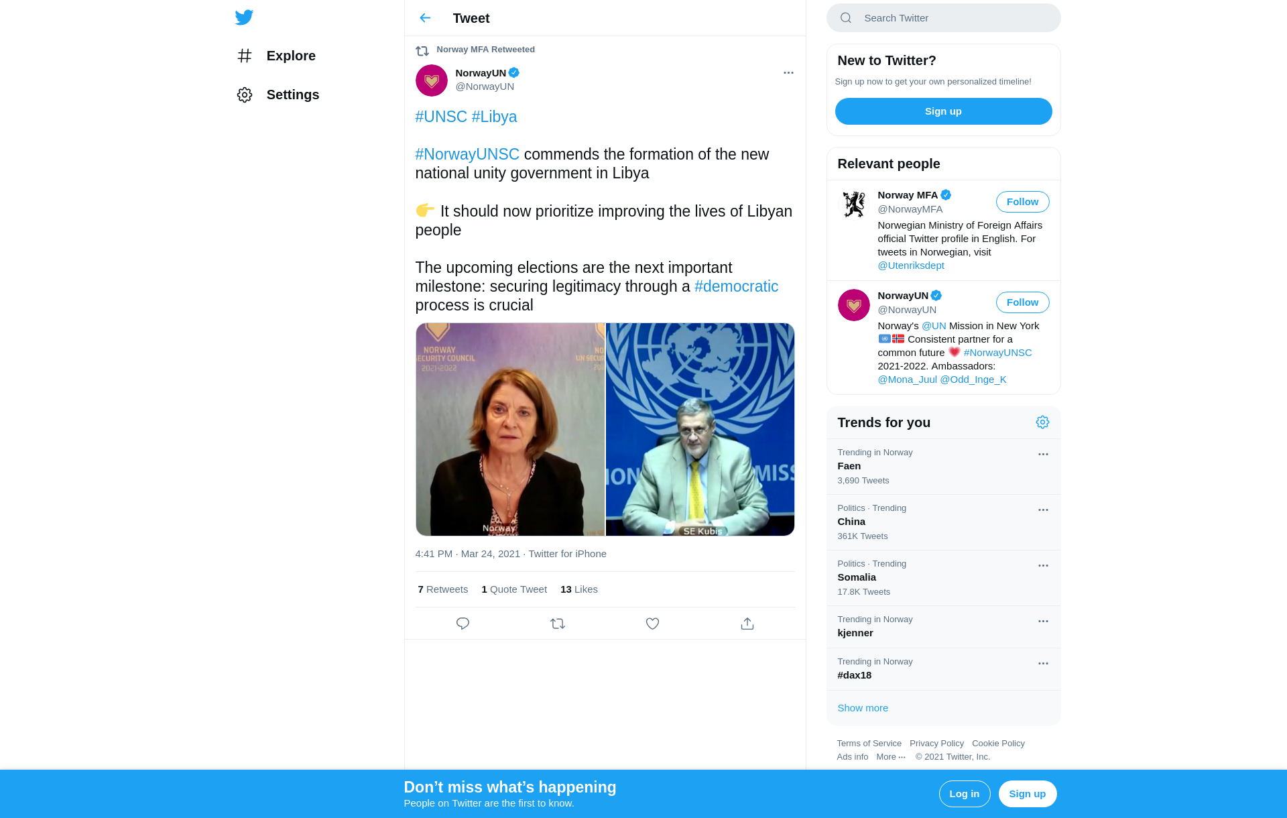Open more options for Faen trend
The height and width of the screenshot is (818, 1287).
tap(1043, 455)
